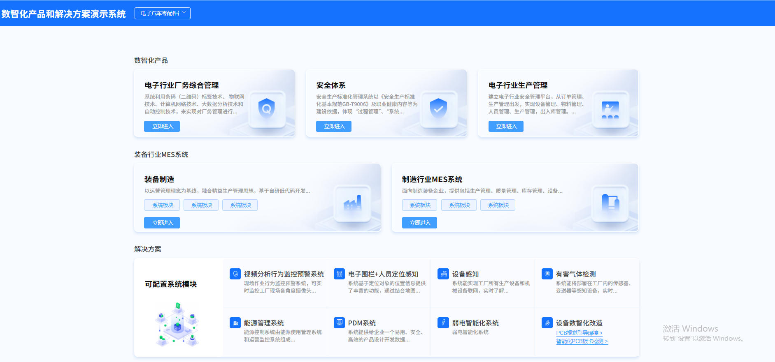Select the 设备感知 solution icon
Screen dimensions: 775x362
pyautogui.click(x=443, y=274)
